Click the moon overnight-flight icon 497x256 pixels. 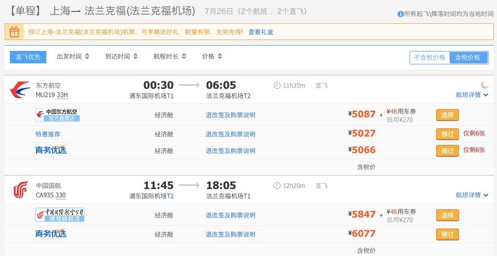pos(485,85)
